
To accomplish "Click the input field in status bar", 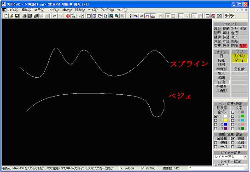I will (x=216, y=168).
